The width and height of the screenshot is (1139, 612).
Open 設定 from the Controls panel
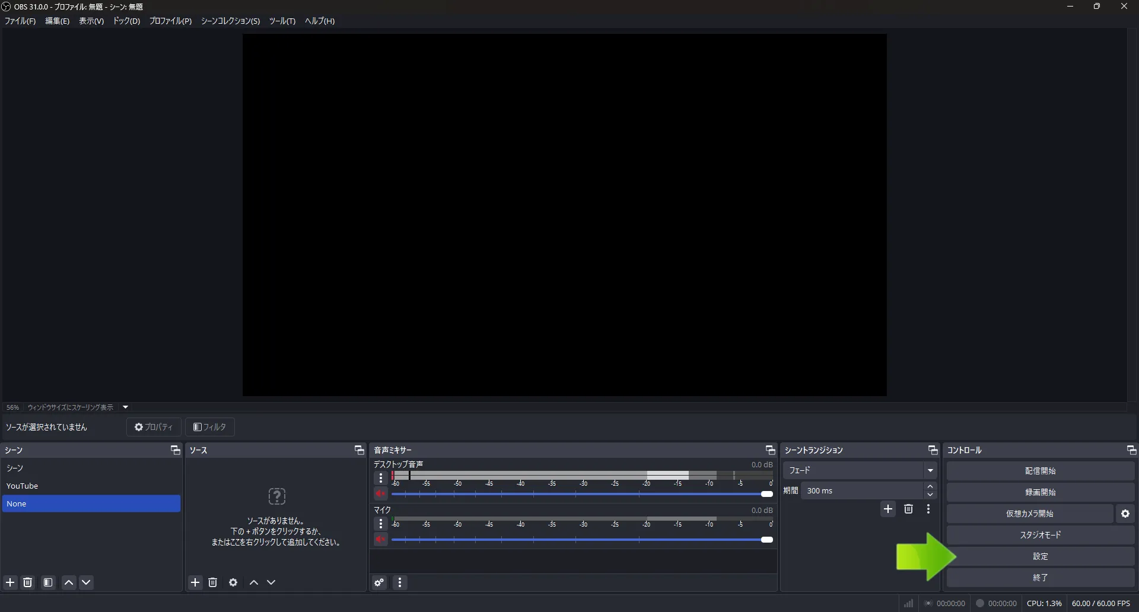(x=1040, y=556)
